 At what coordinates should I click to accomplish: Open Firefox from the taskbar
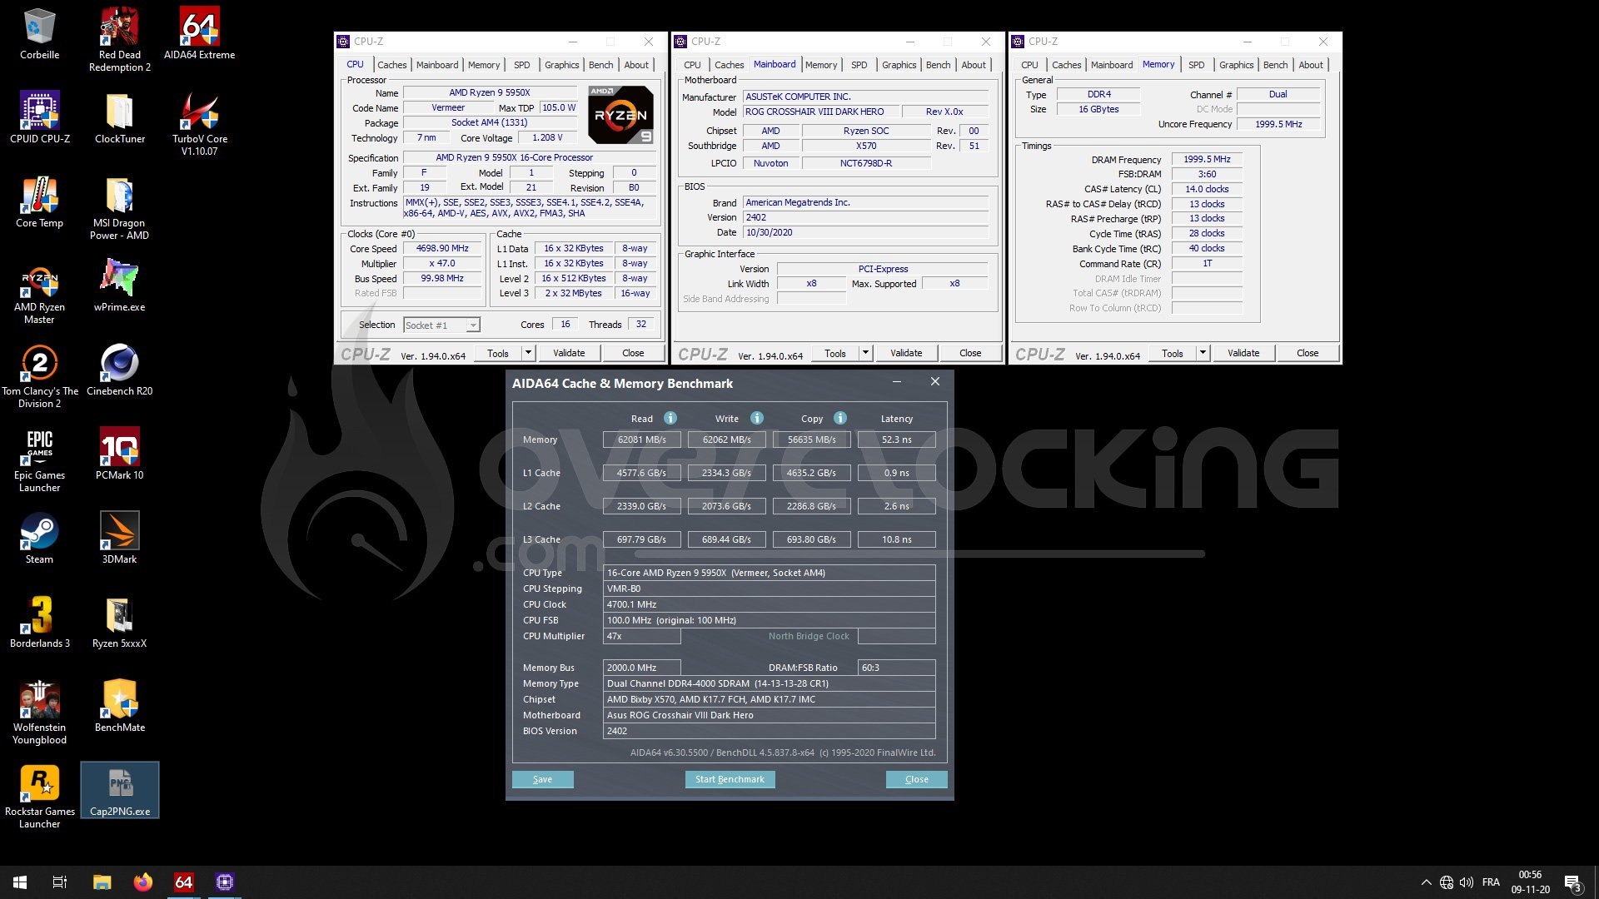click(143, 882)
